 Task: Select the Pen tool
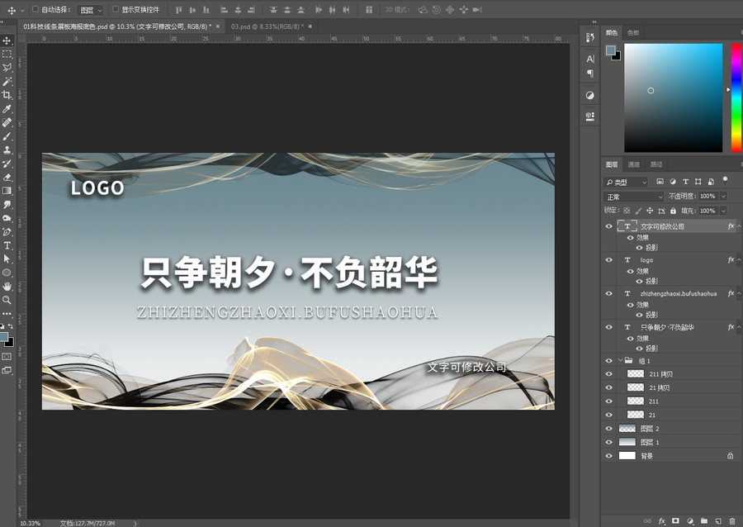7,232
